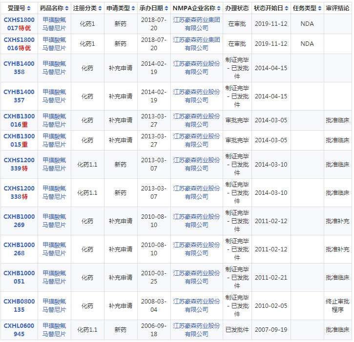Open the CXHS1800016 record link
The height and width of the screenshot is (342, 354).
(19, 44)
